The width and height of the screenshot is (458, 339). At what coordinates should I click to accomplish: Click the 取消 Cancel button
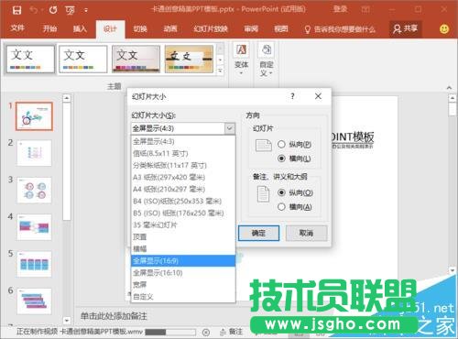coord(306,234)
